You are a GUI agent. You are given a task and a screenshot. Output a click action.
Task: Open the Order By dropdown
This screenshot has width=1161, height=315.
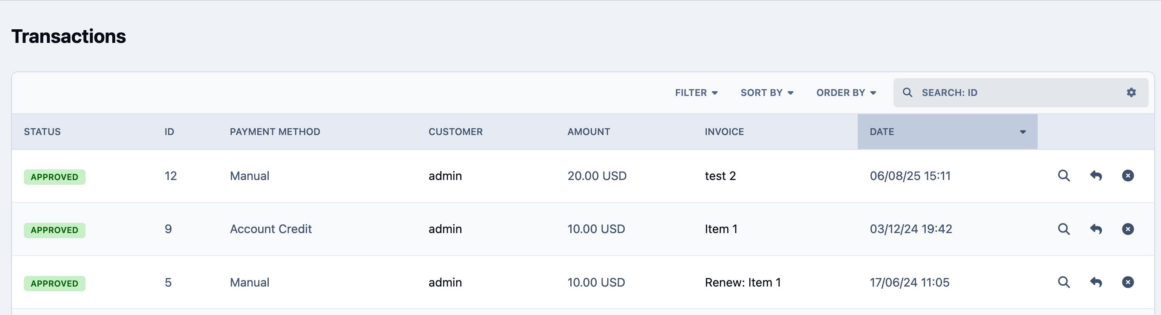coord(846,93)
